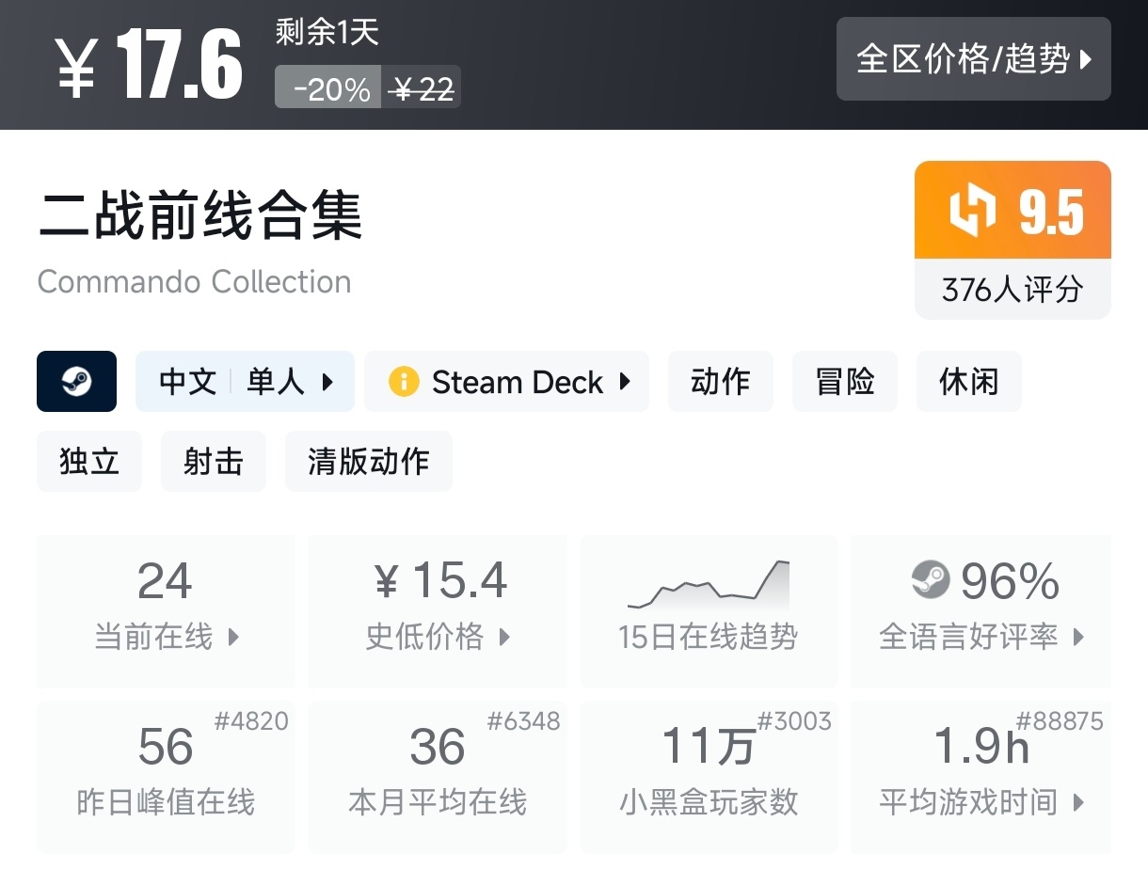
Task: Expand the 中文 单人 language details
Action: point(246,382)
